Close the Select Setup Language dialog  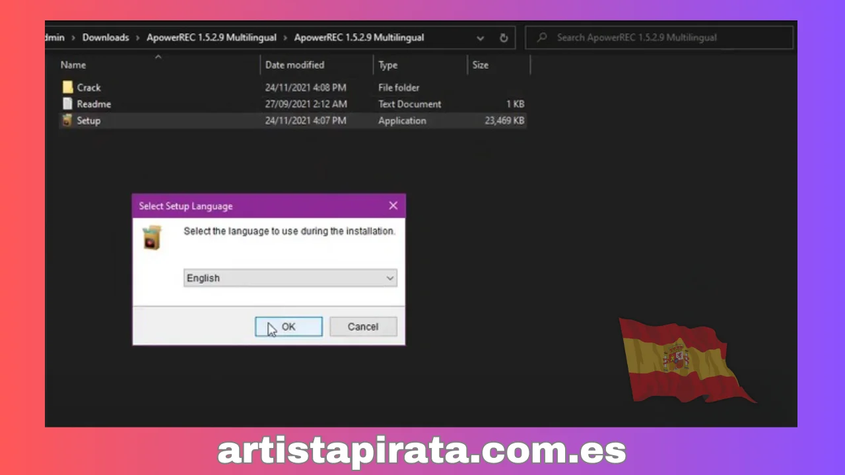(x=393, y=206)
